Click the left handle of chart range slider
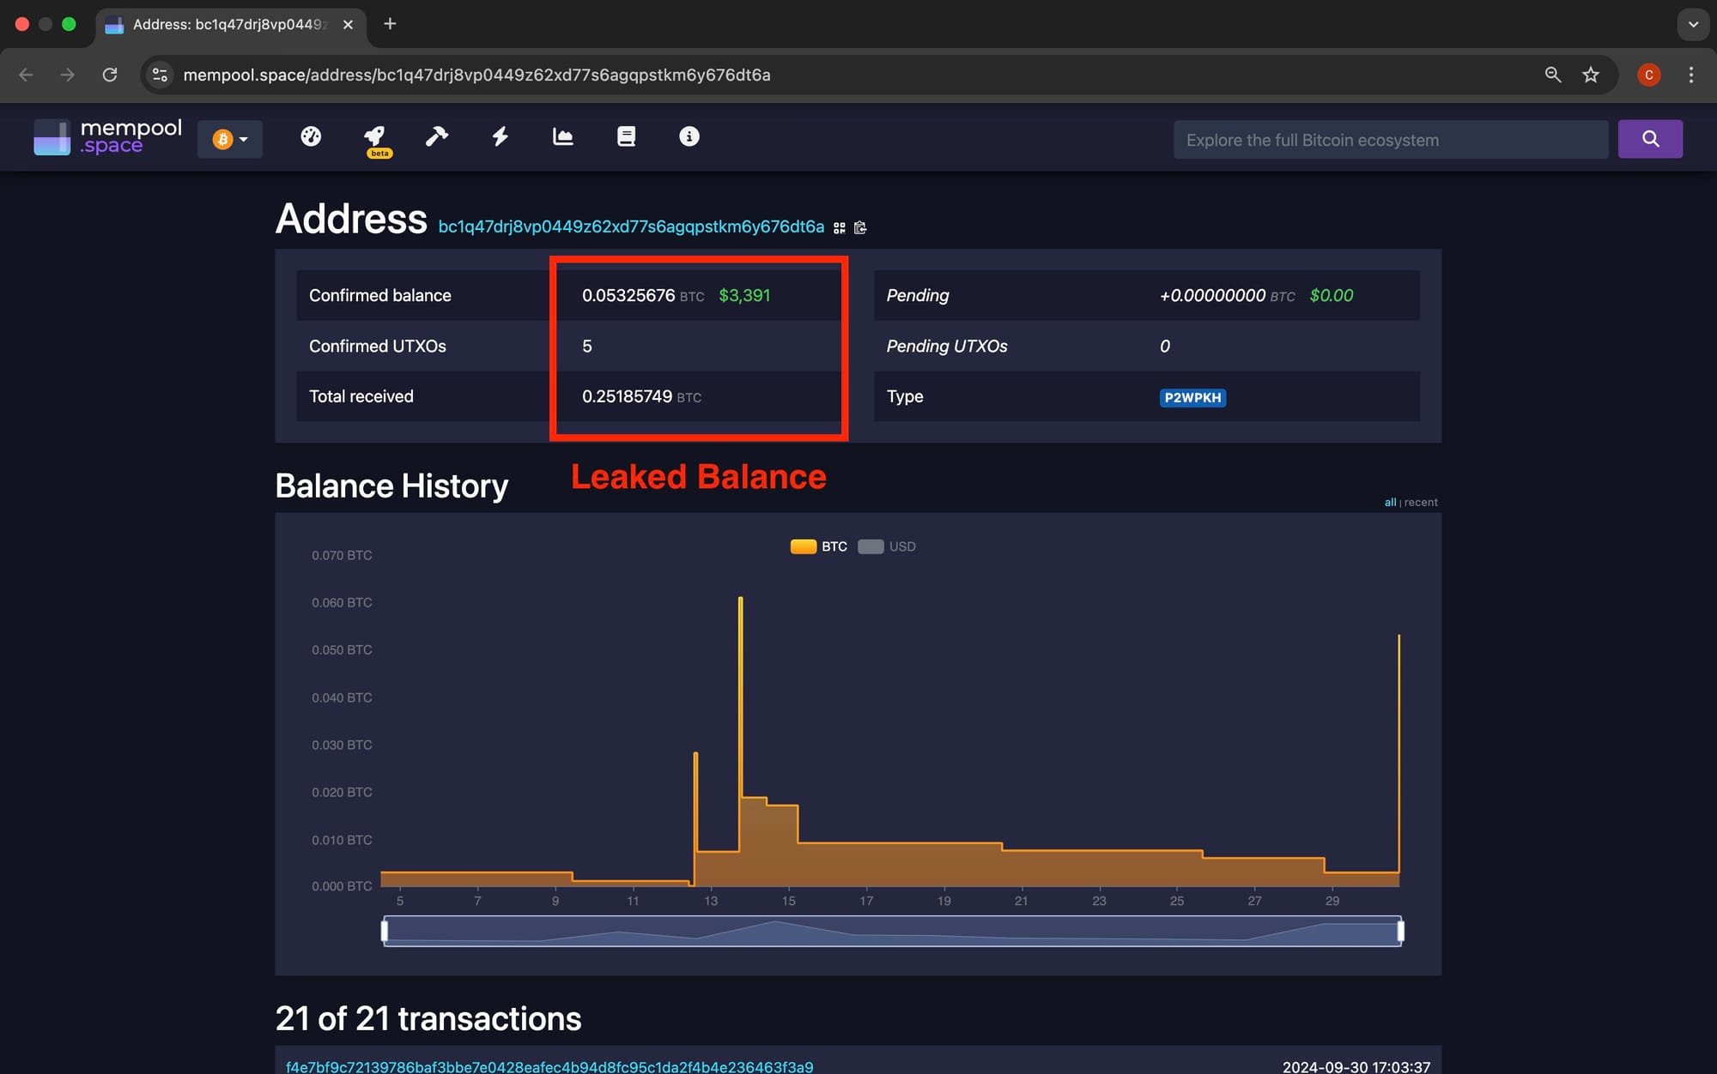Image resolution: width=1717 pixels, height=1074 pixels. (x=385, y=931)
